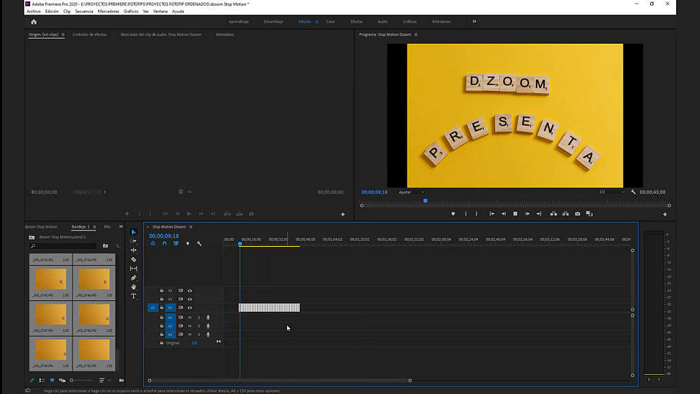Open the 1/2 playback resolution dropdown

pos(611,192)
